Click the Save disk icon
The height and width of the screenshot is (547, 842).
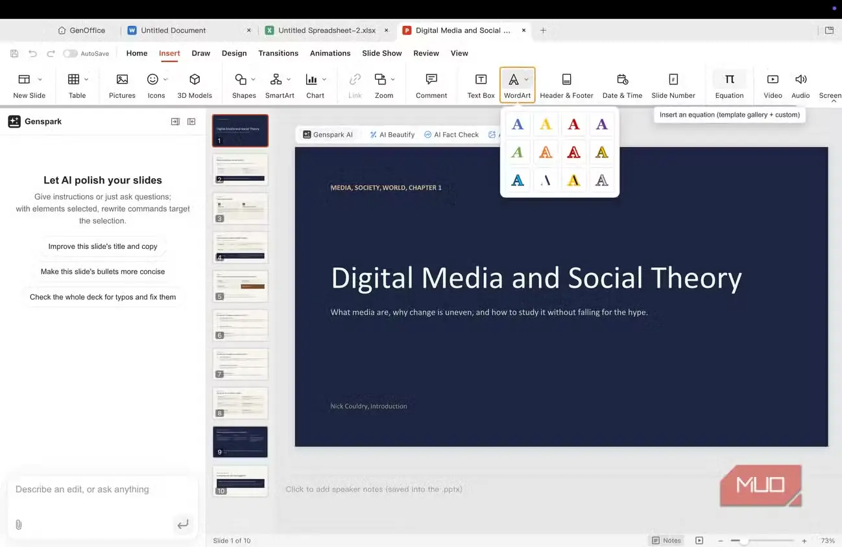click(x=14, y=54)
